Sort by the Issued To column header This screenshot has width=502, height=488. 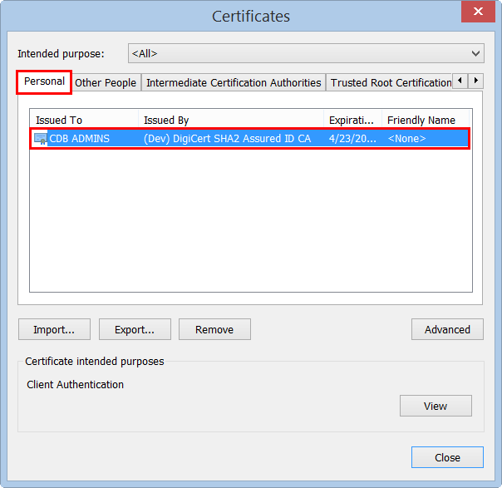pyautogui.click(x=83, y=121)
